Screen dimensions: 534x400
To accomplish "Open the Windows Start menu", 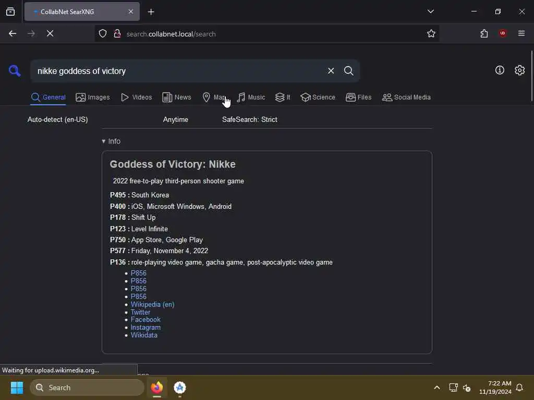I will [x=17, y=387].
